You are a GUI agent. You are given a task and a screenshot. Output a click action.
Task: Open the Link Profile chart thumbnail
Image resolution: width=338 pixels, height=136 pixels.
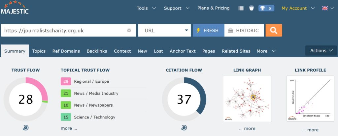point(310,98)
